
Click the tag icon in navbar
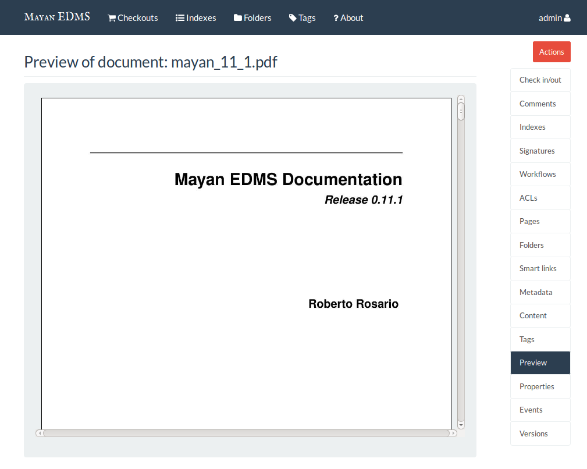[293, 18]
